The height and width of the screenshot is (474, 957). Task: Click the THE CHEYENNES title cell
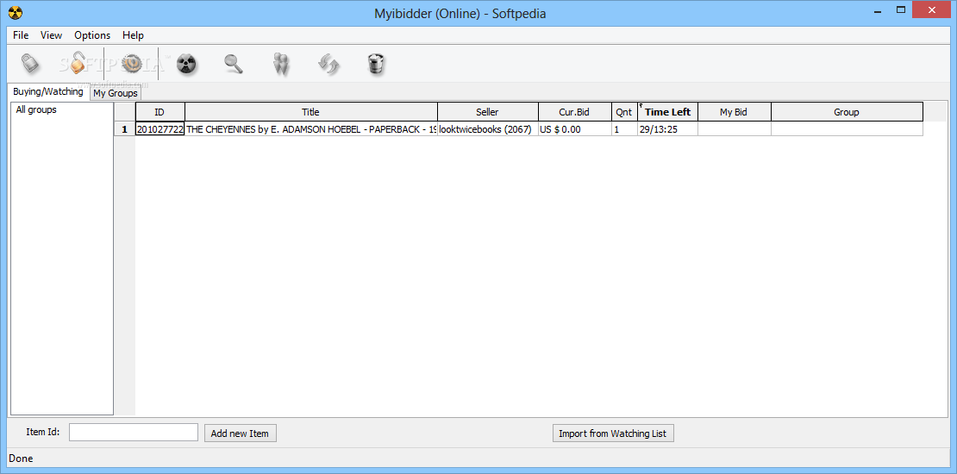click(311, 129)
